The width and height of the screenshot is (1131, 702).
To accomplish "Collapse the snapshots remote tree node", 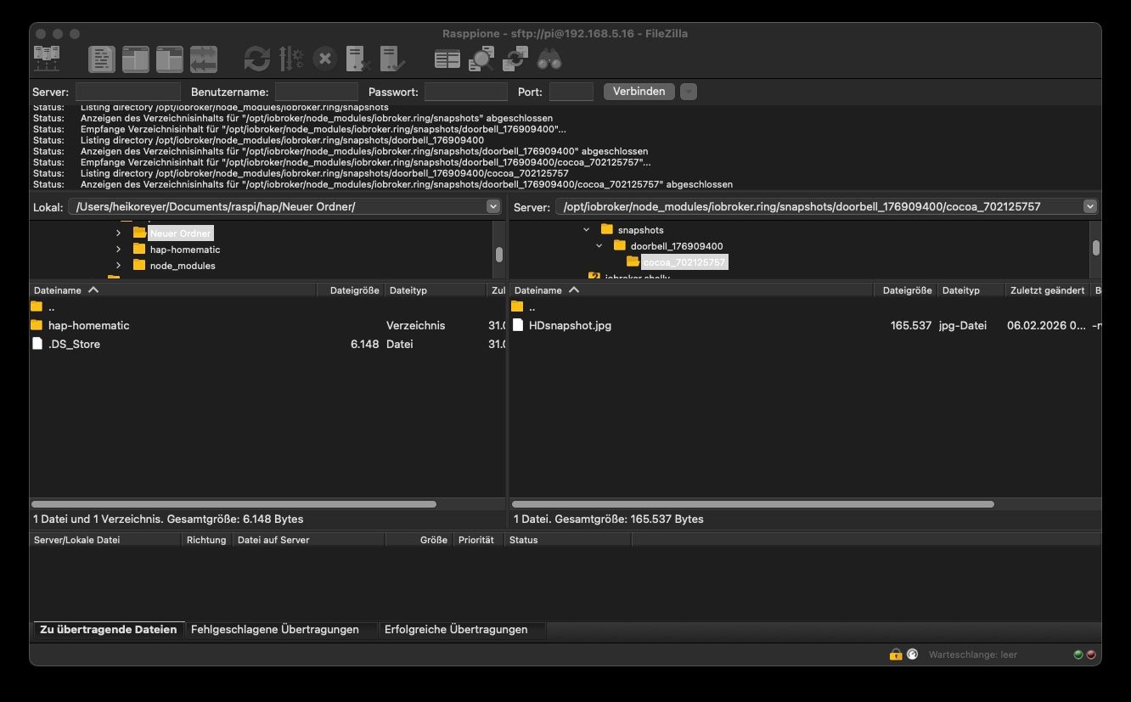I will [x=586, y=230].
